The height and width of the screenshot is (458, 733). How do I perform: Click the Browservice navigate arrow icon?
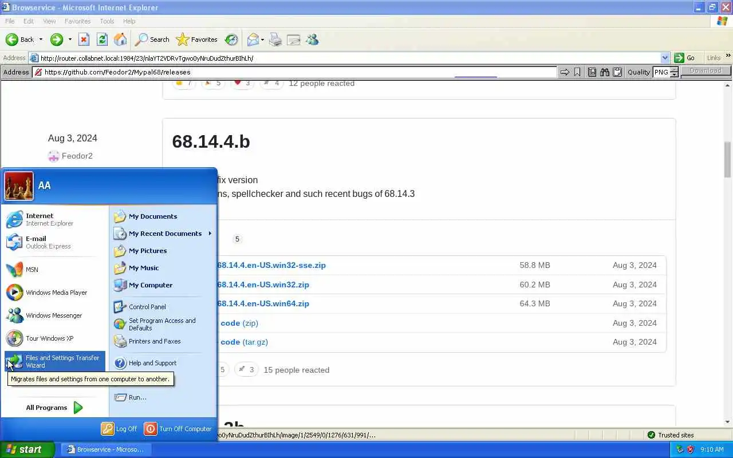pyautogui.click(x=565, y=72)
